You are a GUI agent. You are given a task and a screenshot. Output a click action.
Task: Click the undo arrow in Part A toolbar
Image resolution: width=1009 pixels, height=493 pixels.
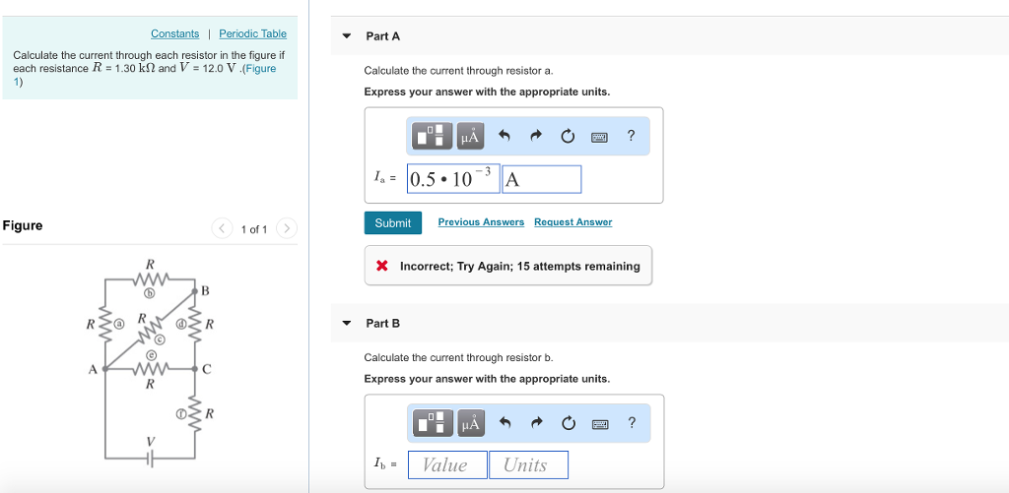pos(504,136)
